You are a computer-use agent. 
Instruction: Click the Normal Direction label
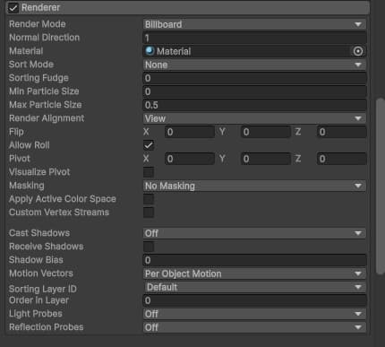pyautogui.click(x=44, y=38)
